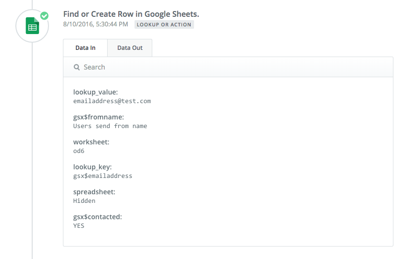Click the YES value

tap(79, 226)
